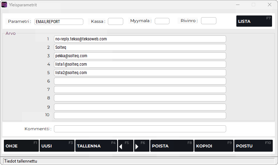Click the next record arrow (F6)

[142, 146]
